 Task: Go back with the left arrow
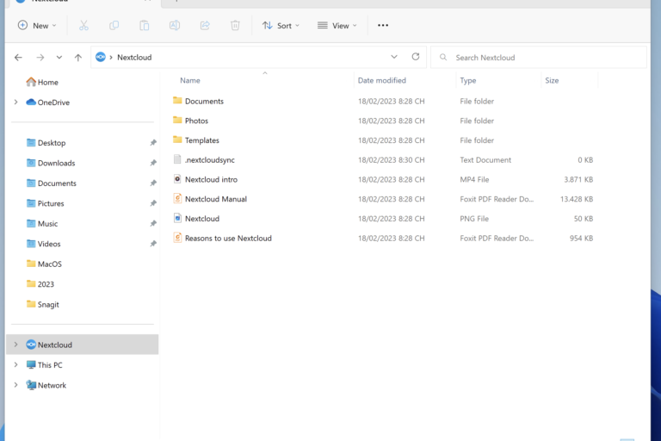18,58
